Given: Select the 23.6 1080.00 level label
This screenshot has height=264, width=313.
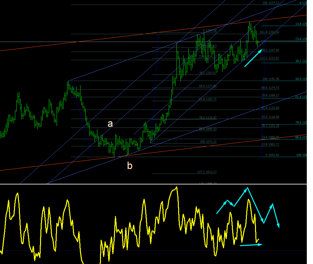Looking at the screenshot, I should coord(270,137).
